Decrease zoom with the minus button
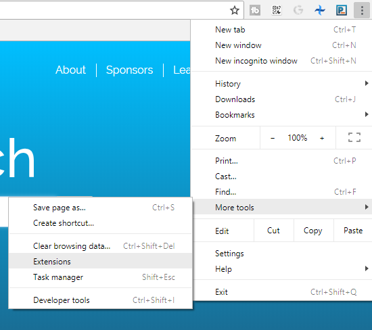Viewport: 372px width, 330px height. 273,138
